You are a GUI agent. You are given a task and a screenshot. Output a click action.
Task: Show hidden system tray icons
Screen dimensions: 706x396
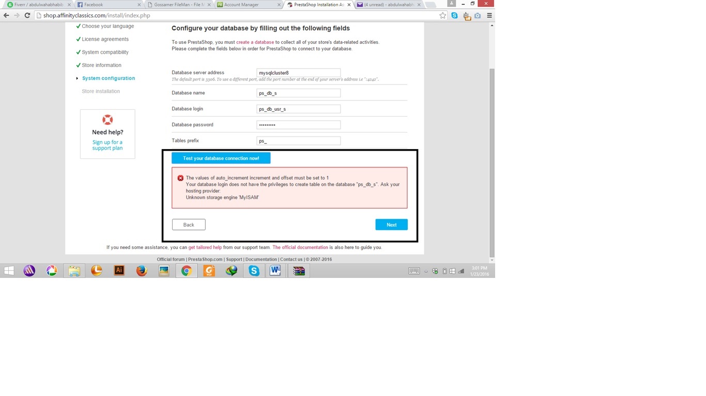pyautogui.click(x=426, y=271)
